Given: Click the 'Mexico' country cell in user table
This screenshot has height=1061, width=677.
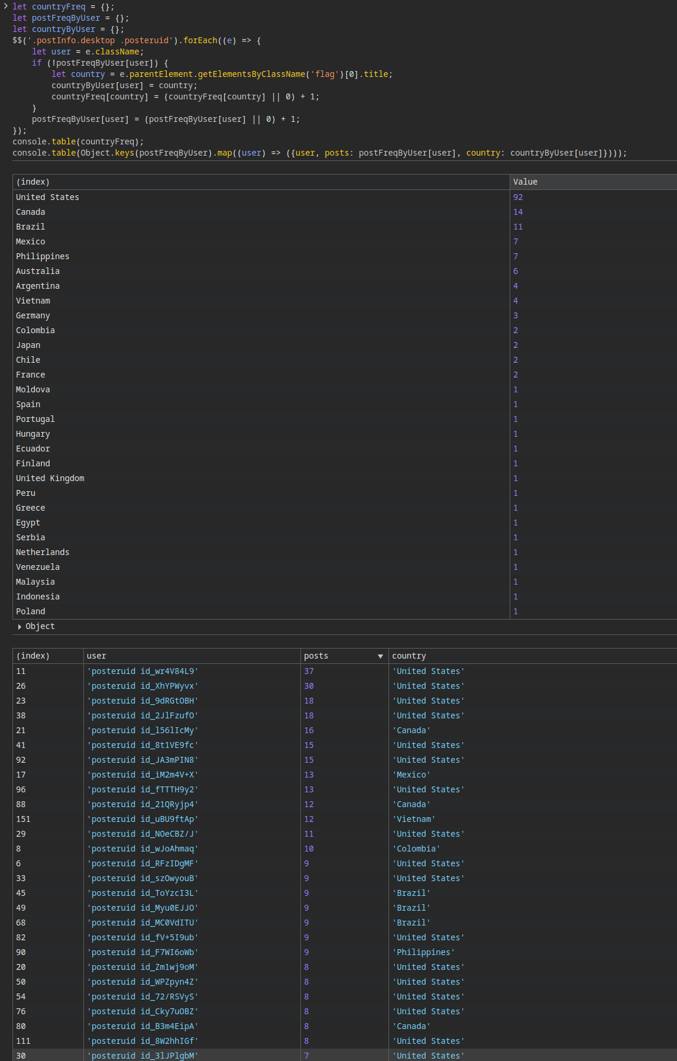Looking at the screenshot, I should (412, 775).
